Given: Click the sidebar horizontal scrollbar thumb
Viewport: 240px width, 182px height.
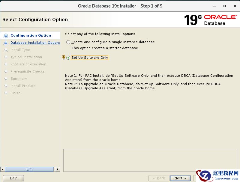Looking at the screenshot, I should point(29,169).
